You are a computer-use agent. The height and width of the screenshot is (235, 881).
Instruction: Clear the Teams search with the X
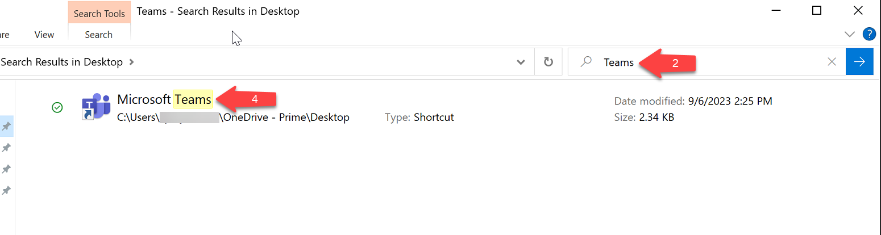832,62
